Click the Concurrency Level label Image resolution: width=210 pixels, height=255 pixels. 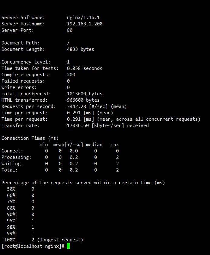click(26, 62)
